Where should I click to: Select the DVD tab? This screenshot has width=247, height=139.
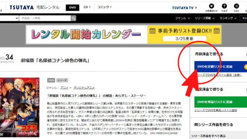73,8
